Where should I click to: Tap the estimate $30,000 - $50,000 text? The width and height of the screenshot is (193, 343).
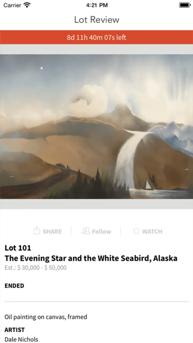[35, 268]
